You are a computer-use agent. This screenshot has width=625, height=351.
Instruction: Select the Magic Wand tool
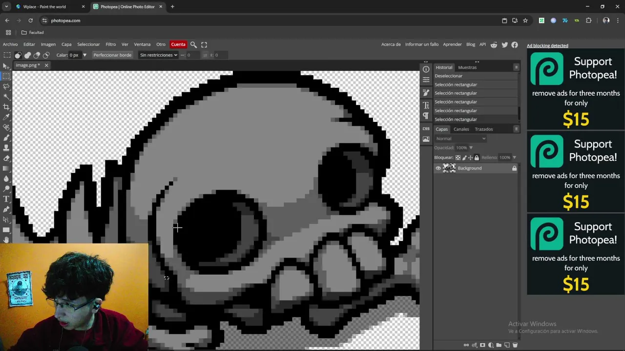[x=6, y=97]
